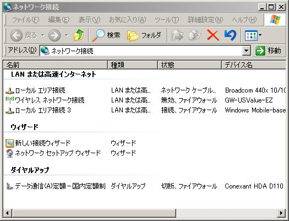Click the horizontal scrollbar left arrow
This screenshot has height=221, width=289.
[x=7, y=213]
